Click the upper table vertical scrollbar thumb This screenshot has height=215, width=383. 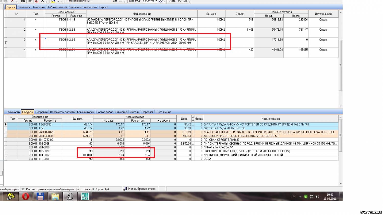(x=340, y=65)
